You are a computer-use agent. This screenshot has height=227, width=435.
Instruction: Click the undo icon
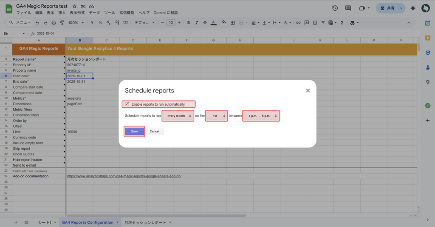point(37,23)
